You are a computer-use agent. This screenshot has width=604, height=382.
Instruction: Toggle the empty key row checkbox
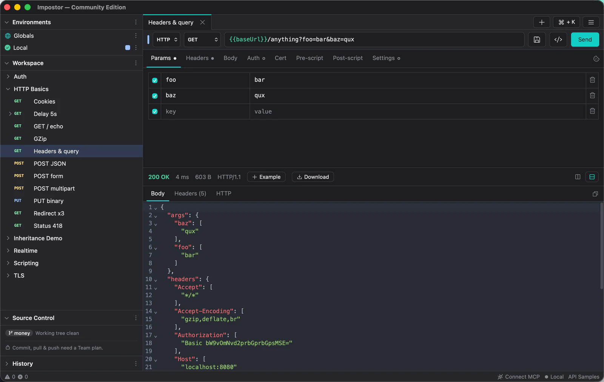(155, 111)
